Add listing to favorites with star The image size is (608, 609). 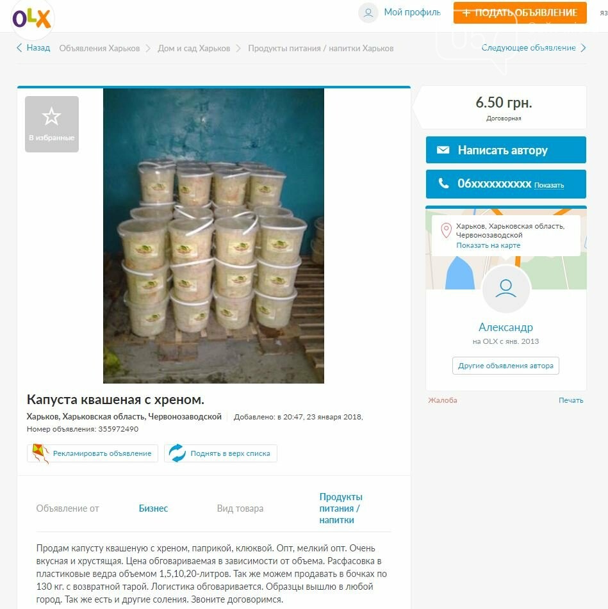click(x=52, y=124)
